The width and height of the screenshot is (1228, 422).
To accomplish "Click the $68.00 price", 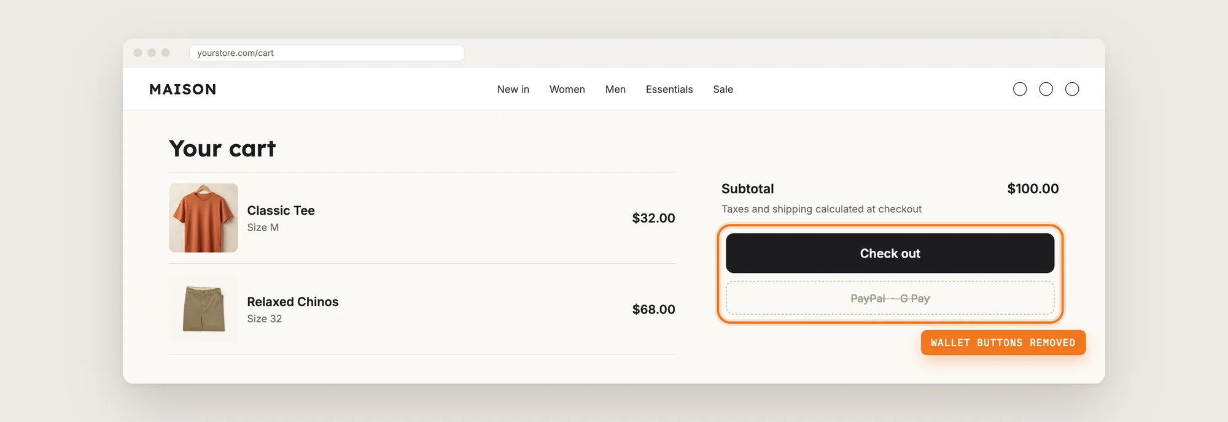I will coord(653,310).
